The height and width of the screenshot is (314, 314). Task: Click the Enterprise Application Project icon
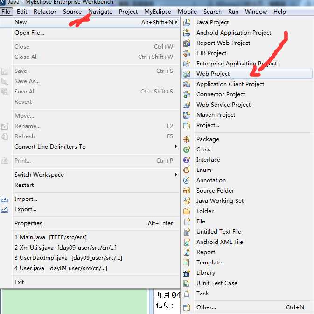187,64
